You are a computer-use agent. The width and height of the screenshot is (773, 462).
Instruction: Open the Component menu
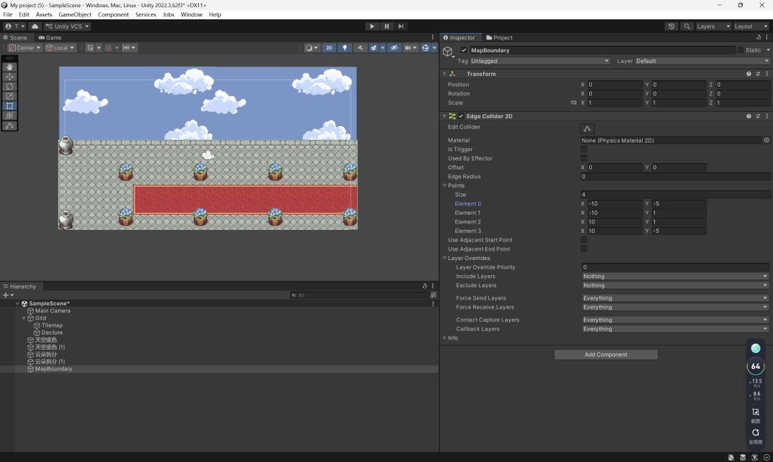pos(113,14)
